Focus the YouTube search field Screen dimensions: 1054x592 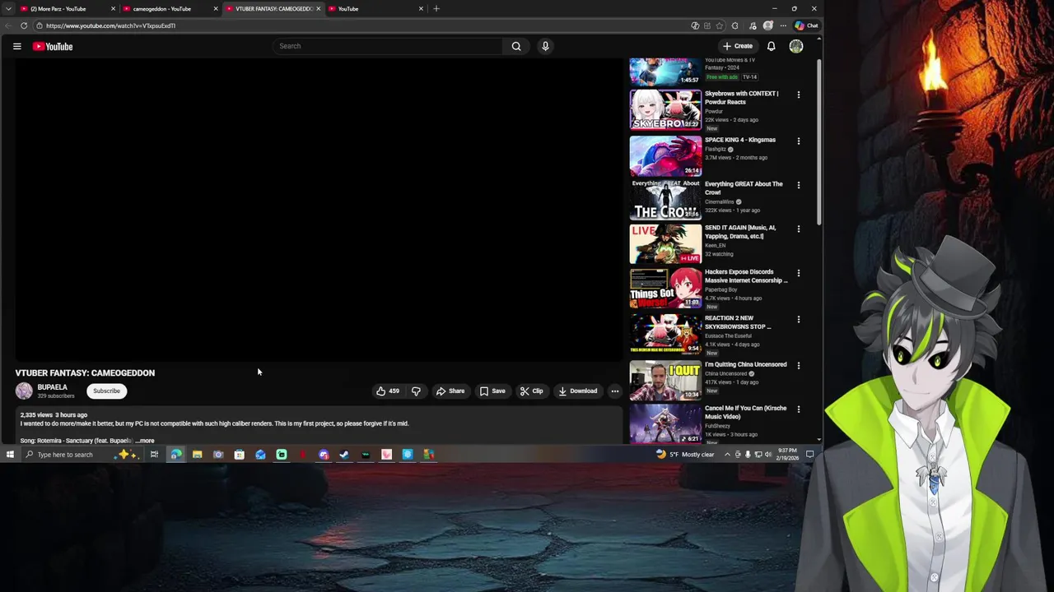(x=387, y=46)
